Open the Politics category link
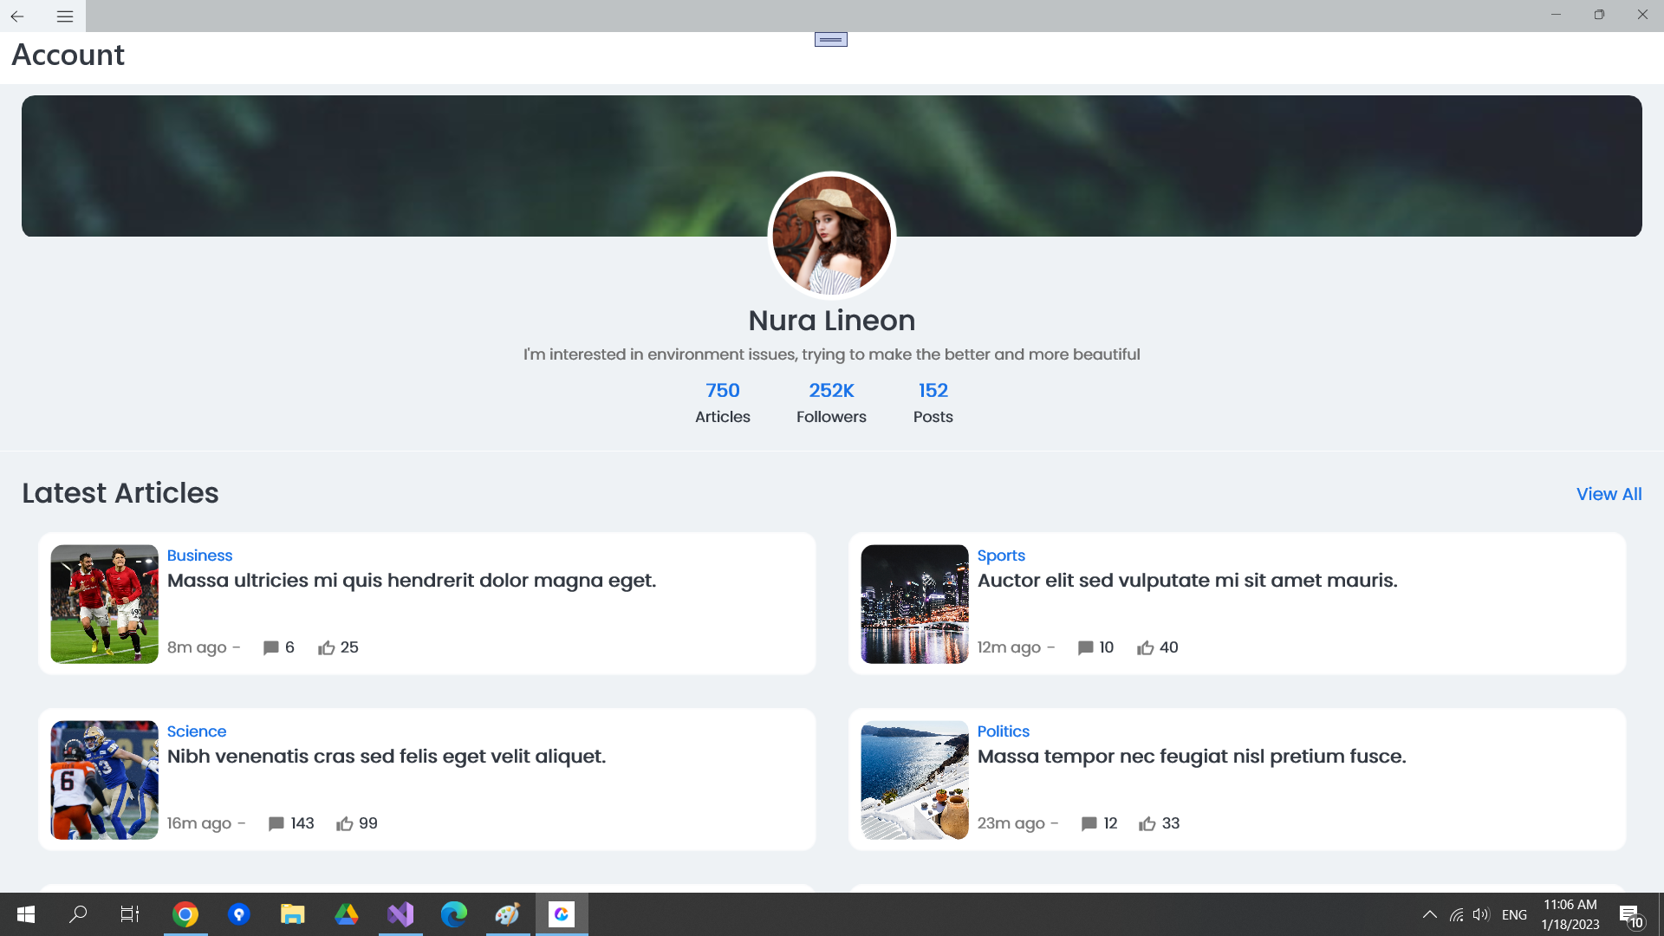Screen dimensions: 1664x936 [x=1003, y=731]
